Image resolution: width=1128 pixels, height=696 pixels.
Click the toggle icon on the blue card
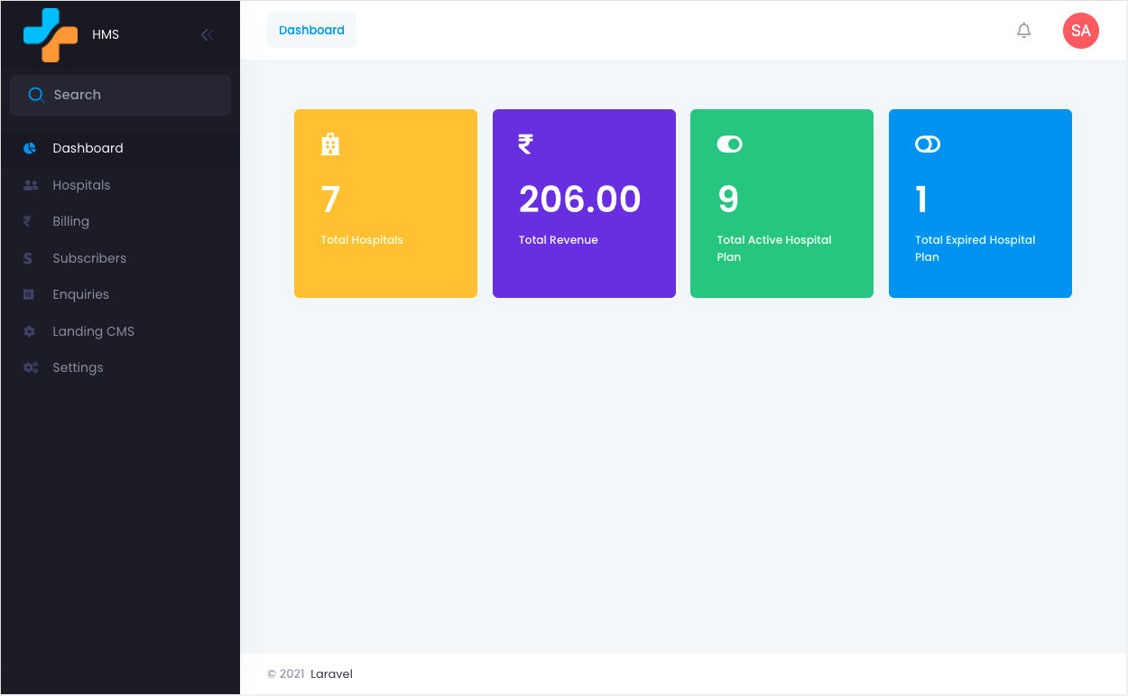927,144
